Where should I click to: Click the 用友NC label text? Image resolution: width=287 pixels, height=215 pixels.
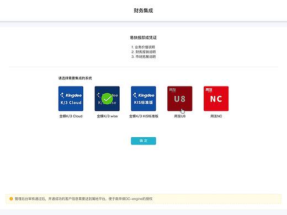click(216, 116)
